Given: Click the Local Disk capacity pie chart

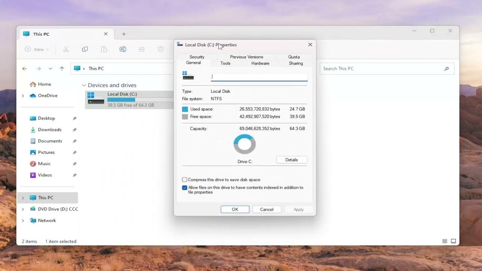Looking at the screenshot, I should pyautogui.click(x=244, y=144).
